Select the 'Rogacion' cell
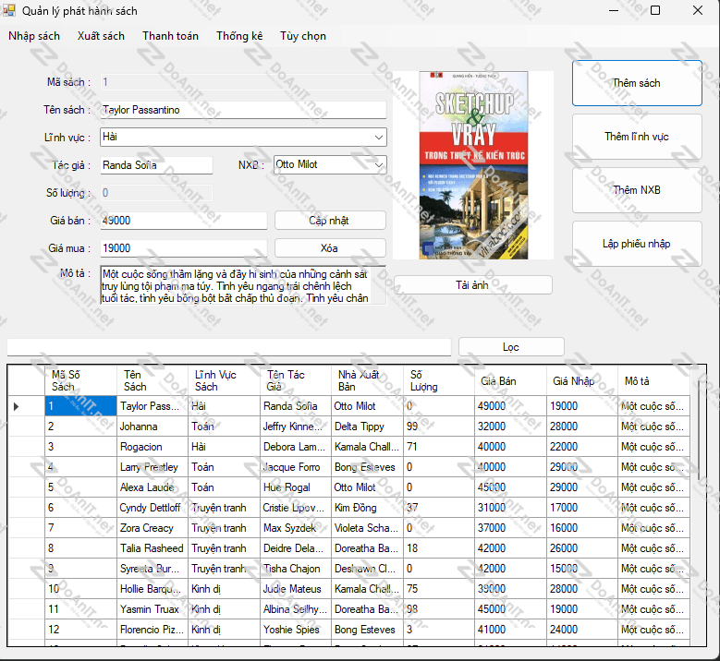 [153, 447]
